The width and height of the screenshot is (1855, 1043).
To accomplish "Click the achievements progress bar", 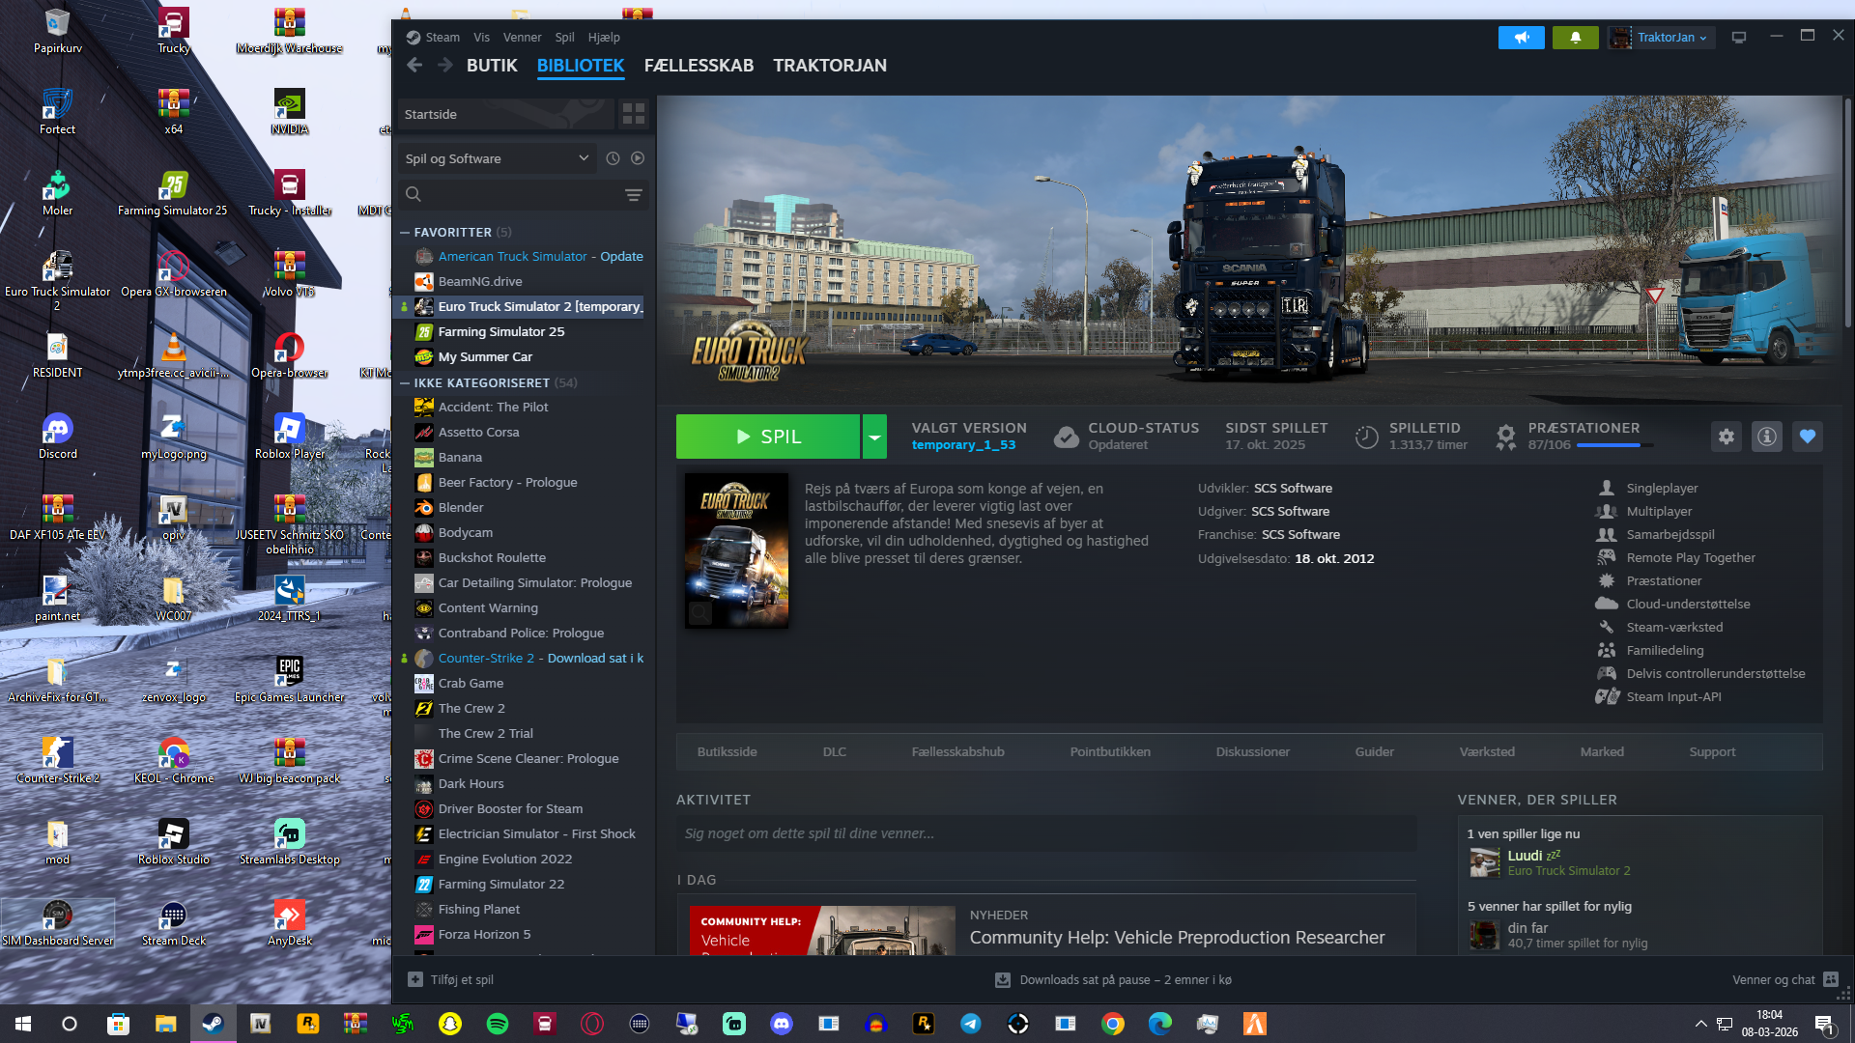I will click(x=1613, y=445).
